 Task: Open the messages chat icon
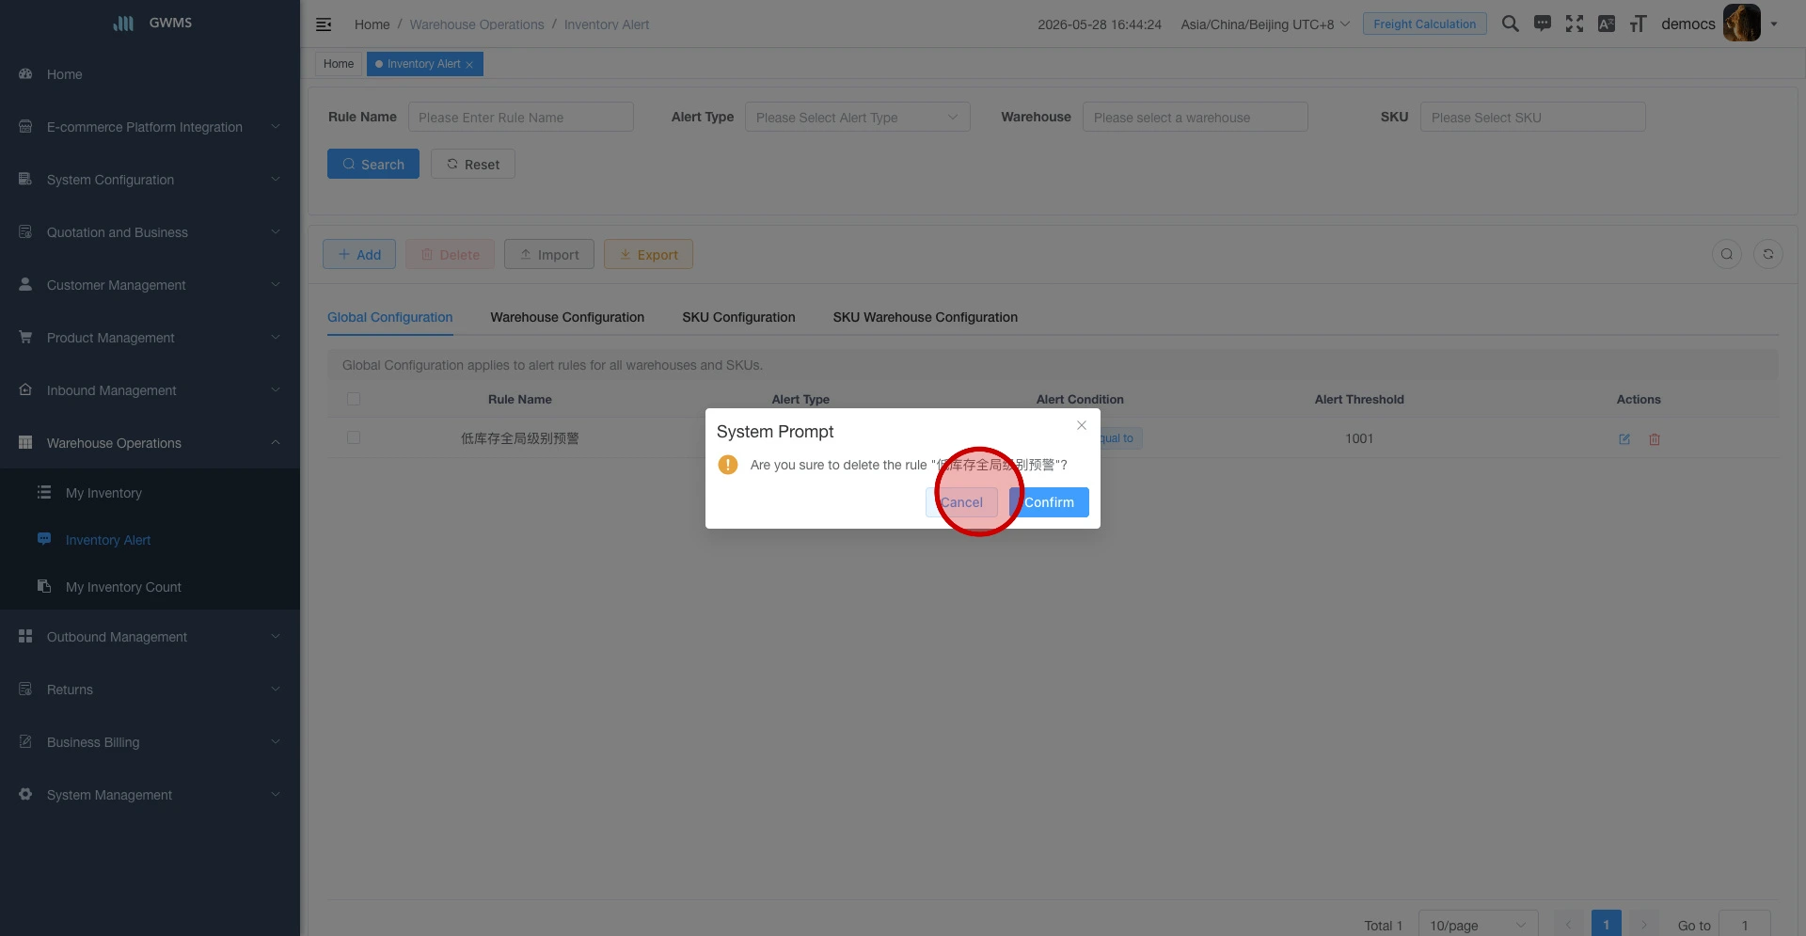(1543, 24)
